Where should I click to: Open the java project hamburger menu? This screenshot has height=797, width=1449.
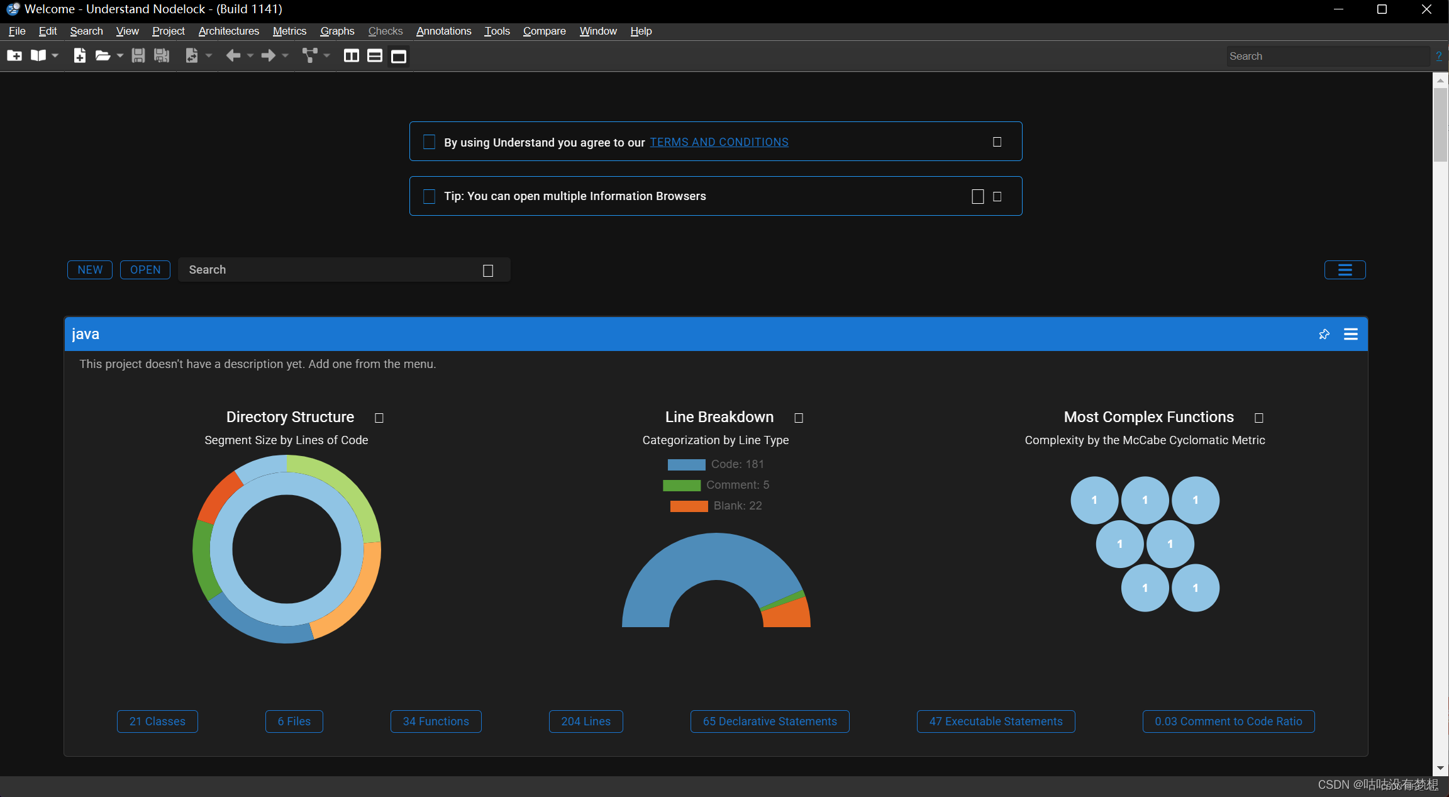[x=1350, y=334]
